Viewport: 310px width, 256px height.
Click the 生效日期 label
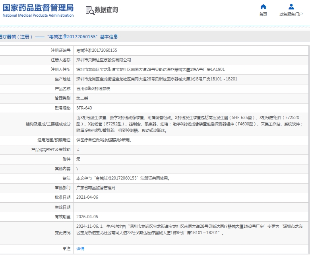pyautogui.click(x=62, y=207)
